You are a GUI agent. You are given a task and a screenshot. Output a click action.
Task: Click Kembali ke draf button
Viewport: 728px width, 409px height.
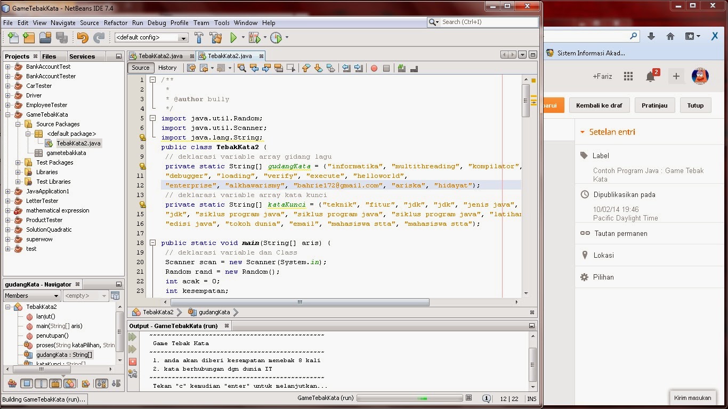(x=599, y=105)
